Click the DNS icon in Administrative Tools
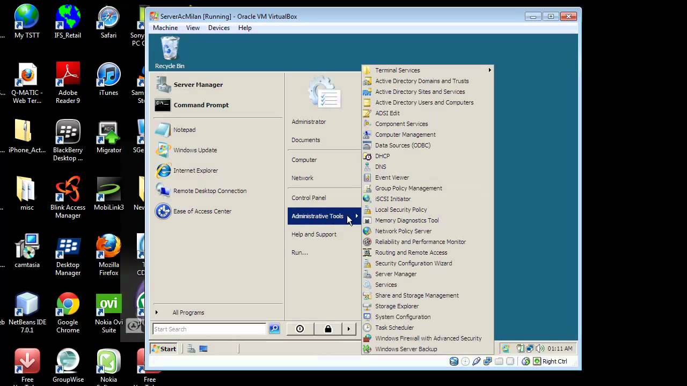The image size is (687, 386). pos(367,167)
